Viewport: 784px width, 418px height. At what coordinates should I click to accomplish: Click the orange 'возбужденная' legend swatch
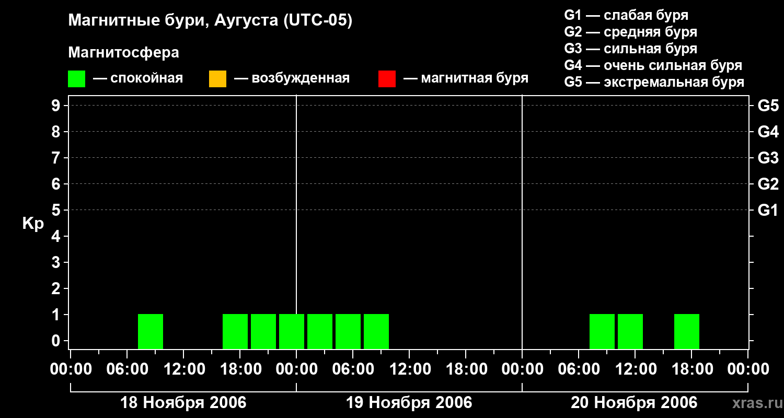click(217, 79)
